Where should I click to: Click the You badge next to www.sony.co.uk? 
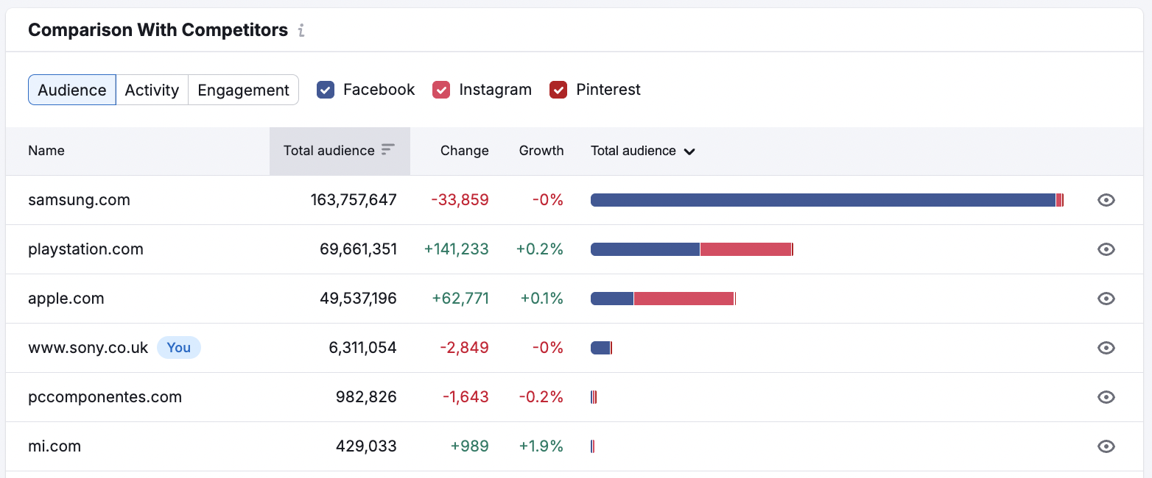[x=179, y=347]
